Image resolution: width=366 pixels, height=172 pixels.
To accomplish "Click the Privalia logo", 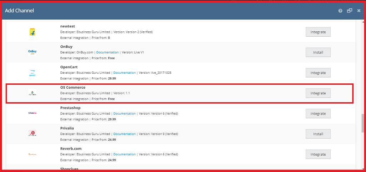I will (33, 134).
